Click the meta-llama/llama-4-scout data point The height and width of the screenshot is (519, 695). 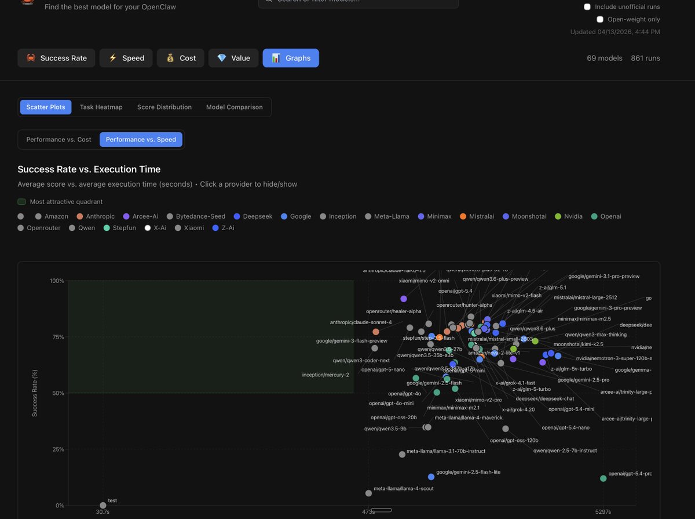[x=369, y=493]
